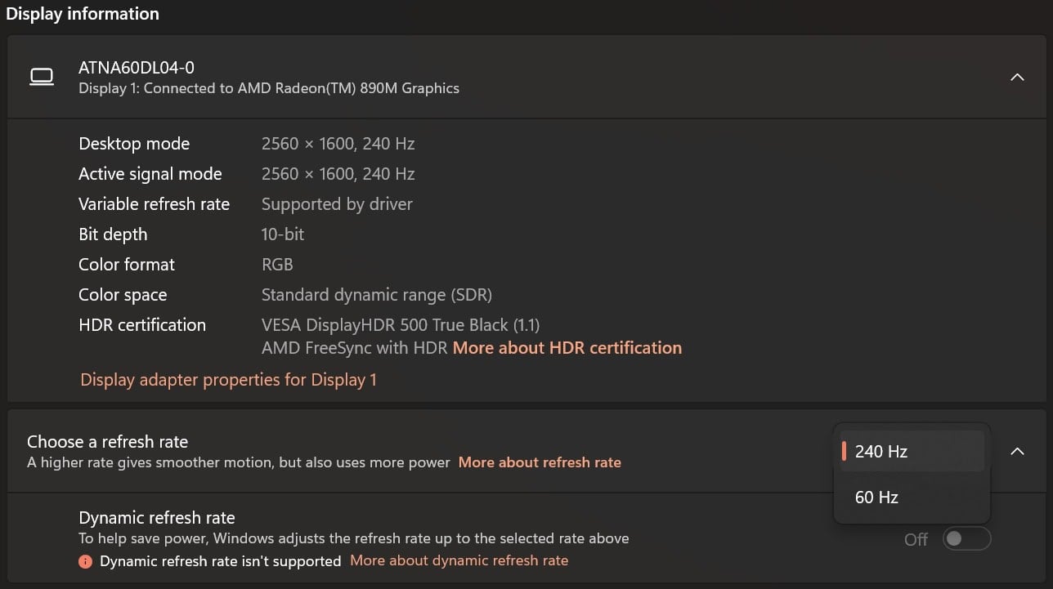
Task: Open More about refresh rate link
Action: point(540,462)
